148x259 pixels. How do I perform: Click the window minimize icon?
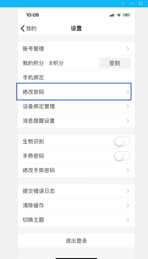click(x=132, y=3)
